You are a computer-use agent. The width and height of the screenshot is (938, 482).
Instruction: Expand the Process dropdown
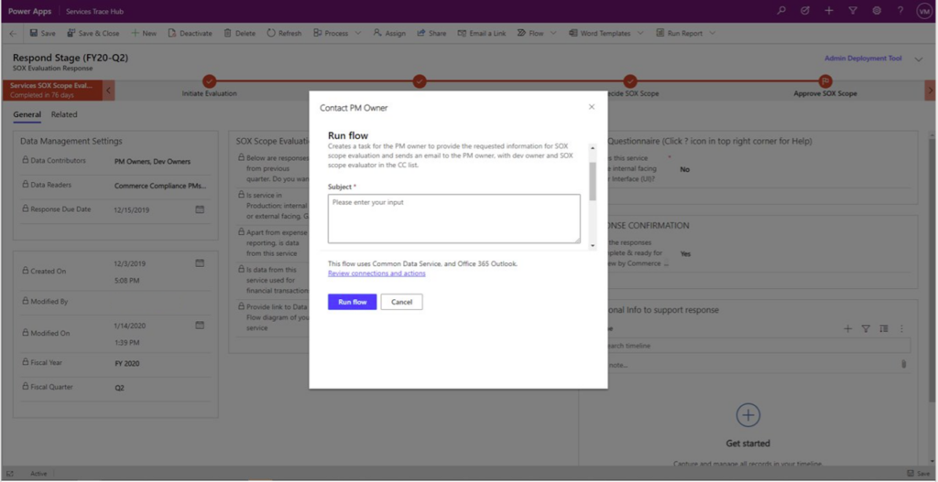[x=358, y=34]
